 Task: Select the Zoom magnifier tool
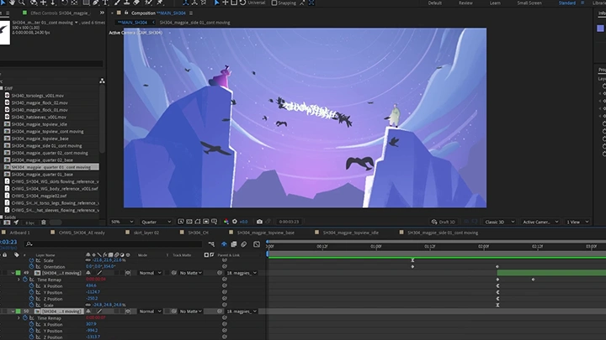(22, 3)
